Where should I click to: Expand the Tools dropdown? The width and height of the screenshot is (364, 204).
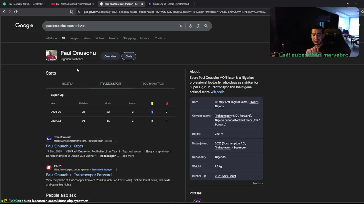[x=160, y=38]
